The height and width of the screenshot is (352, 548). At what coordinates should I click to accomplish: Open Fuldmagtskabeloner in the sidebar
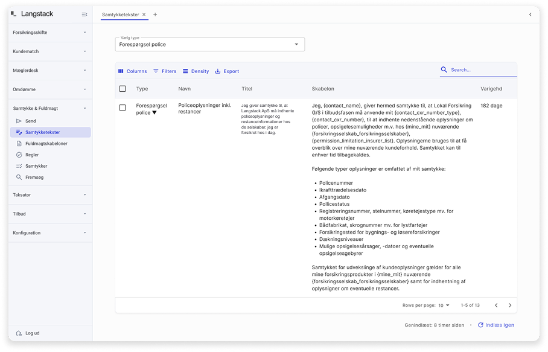point(50,144)
